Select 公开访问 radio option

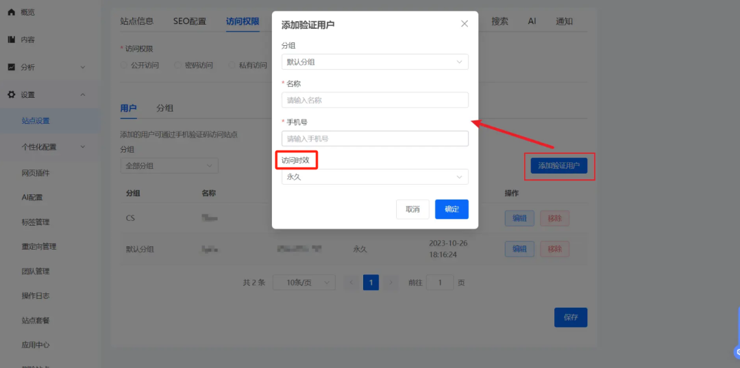tap(140, 66)
